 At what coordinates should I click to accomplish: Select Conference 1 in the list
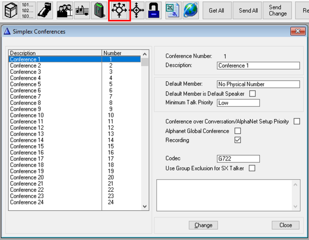tap(75, 59)
